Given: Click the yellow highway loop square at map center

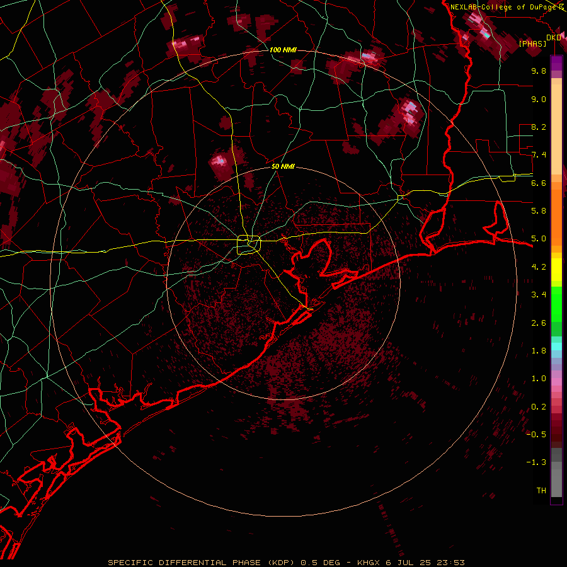Looking at the screenshot, I should pos(249,245).
